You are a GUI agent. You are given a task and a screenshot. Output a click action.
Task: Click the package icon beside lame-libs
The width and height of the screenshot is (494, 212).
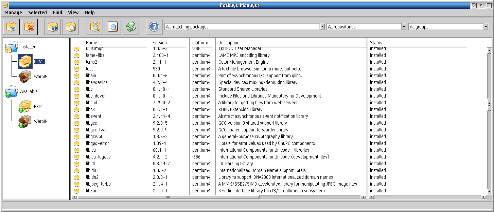click(x=77, y=55)
